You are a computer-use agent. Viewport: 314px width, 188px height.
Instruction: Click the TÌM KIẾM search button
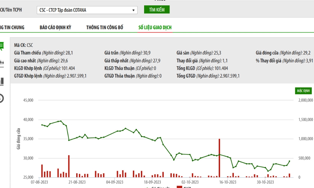tap(157, 10)
